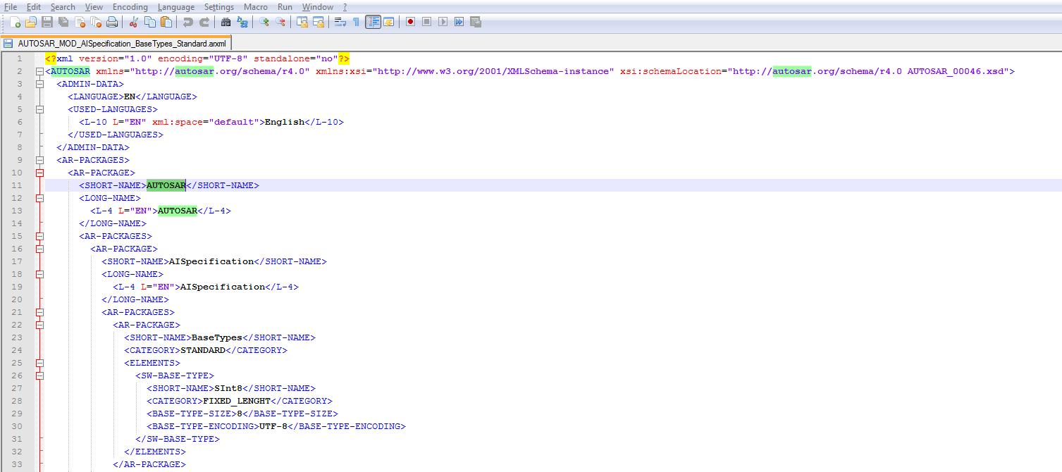Toggle show all characters pilcrow
The height and width of the screenshot is (472, 1062).
pyautogui.click(x=356, y=22)
